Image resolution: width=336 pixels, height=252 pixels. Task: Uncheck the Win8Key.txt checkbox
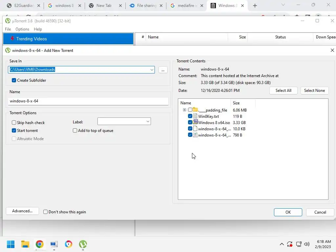(x=190, y=116)
